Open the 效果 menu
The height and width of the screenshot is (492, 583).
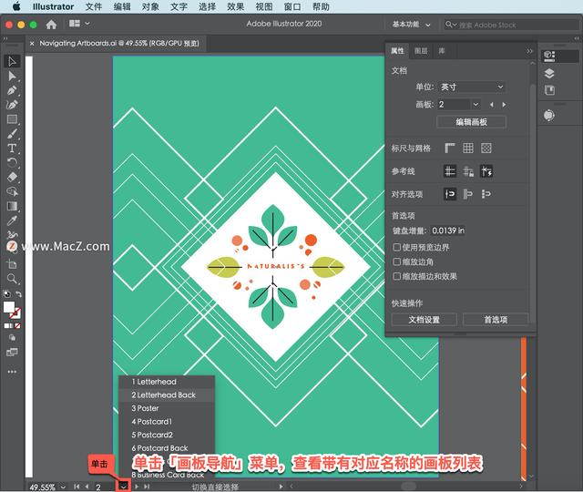point(236,6)
